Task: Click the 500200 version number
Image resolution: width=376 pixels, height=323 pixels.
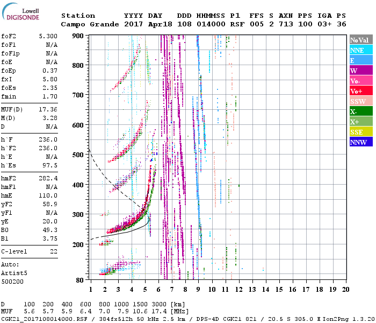Action: click(x=12, y=282)
